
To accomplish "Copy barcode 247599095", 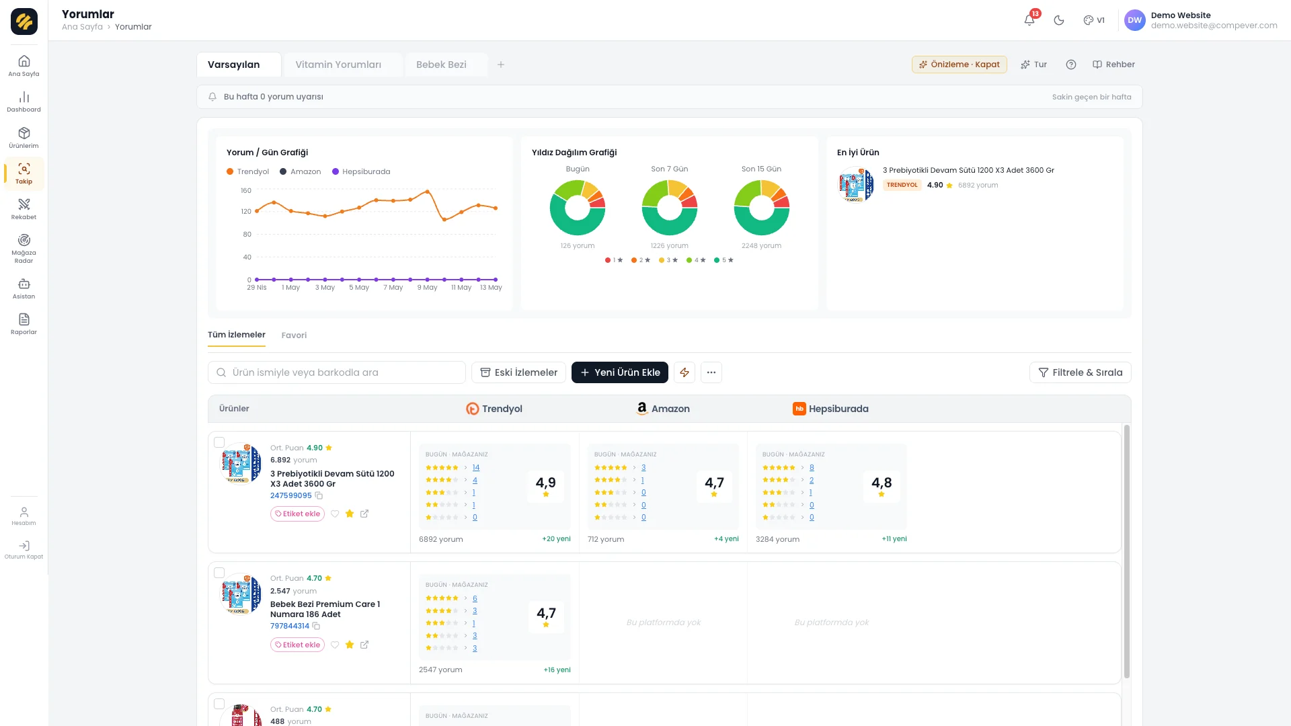I will point(319,495).
